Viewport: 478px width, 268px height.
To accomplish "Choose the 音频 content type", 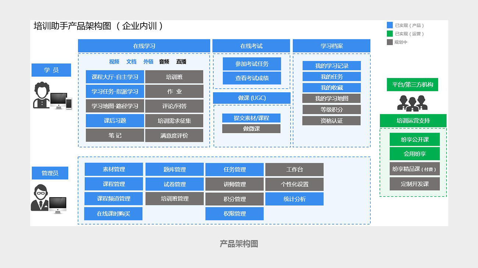I will (164, 62).
